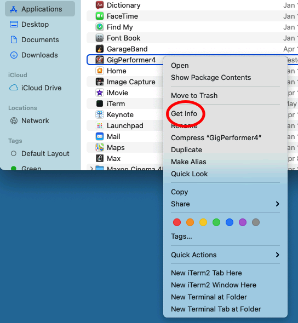Select New Terminal Tab at Folder

[216, 309]
